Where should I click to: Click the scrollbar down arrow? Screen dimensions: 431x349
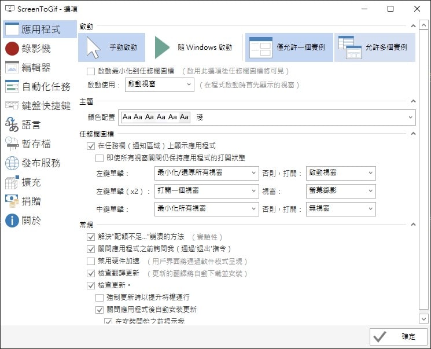click(x=423, y=319)
